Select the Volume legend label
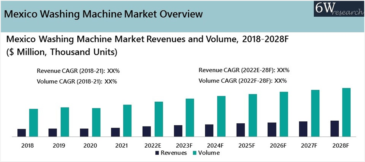 (x=209, y=153)
